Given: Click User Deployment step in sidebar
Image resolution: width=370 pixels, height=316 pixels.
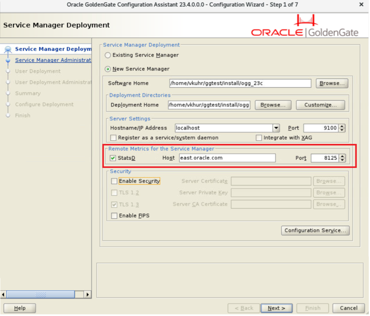Looking at the screenshot, I should click(x=38, y=71).
